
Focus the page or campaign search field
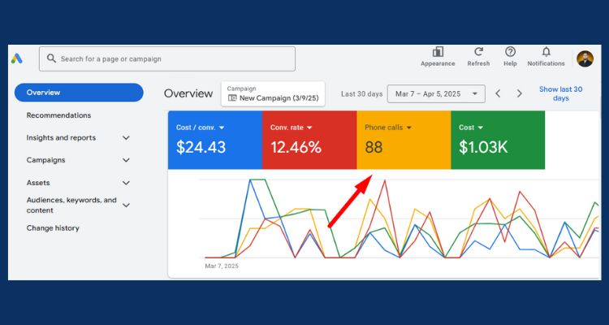(167, 58)
